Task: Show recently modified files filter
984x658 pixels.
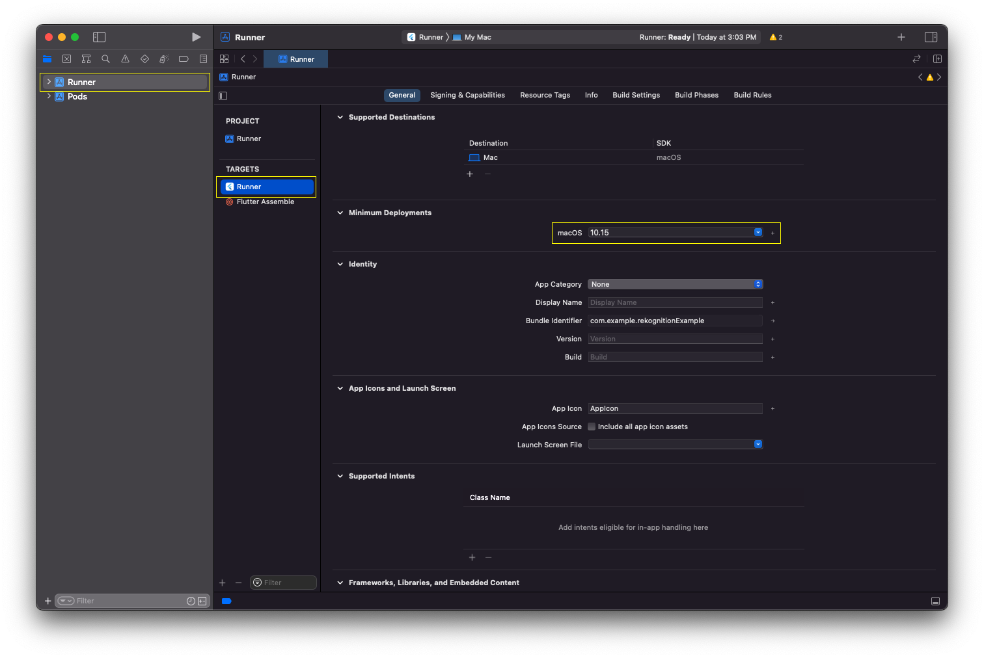Action: (191, 601)
